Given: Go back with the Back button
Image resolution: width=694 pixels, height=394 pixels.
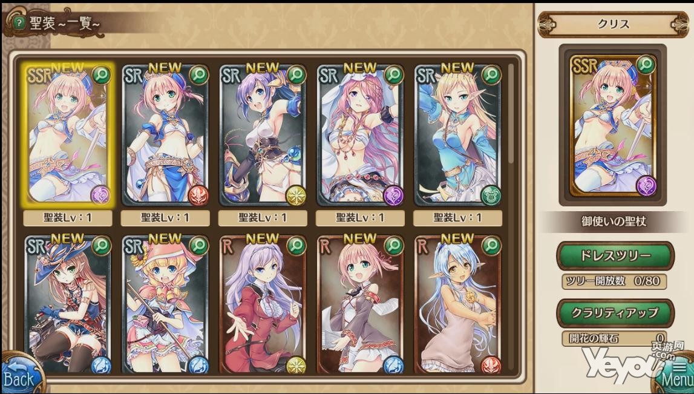Looking at the screenshot, I should coord(21,374).
